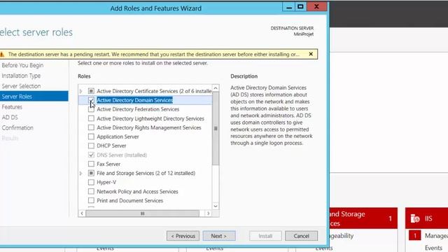Open the Confirmation wizard step

17,127
